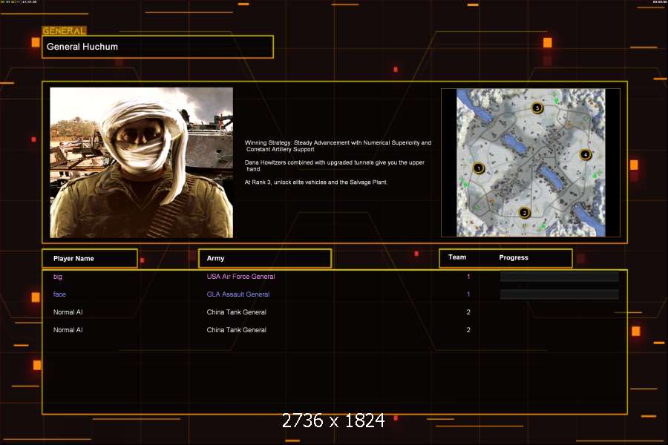Viewport: 668px width, 445px height.
Task: Select start position marker 2 on the map
Action: click(525, 213)
